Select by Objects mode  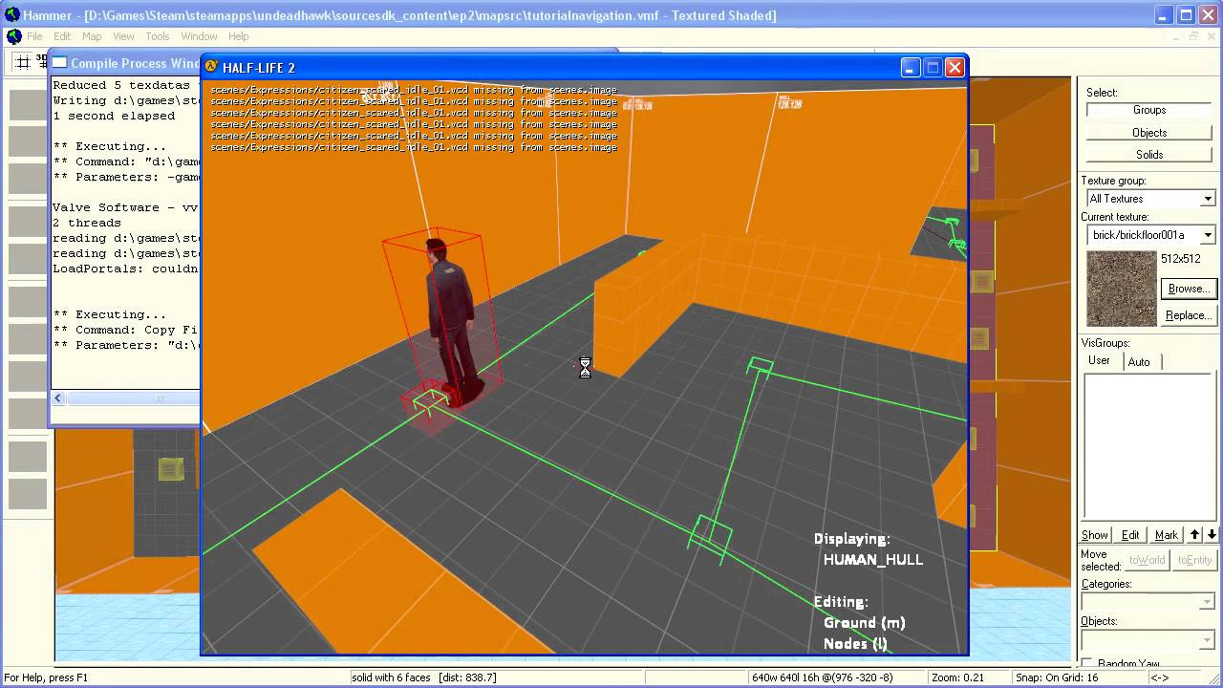point(1149,133)
